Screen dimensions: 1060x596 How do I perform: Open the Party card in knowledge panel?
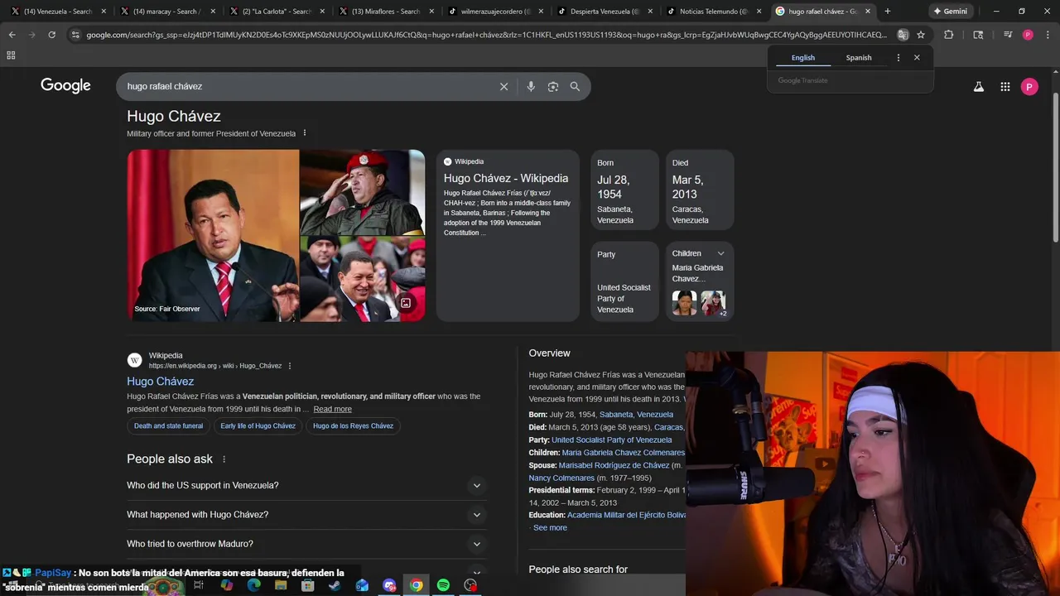point(624,281)
